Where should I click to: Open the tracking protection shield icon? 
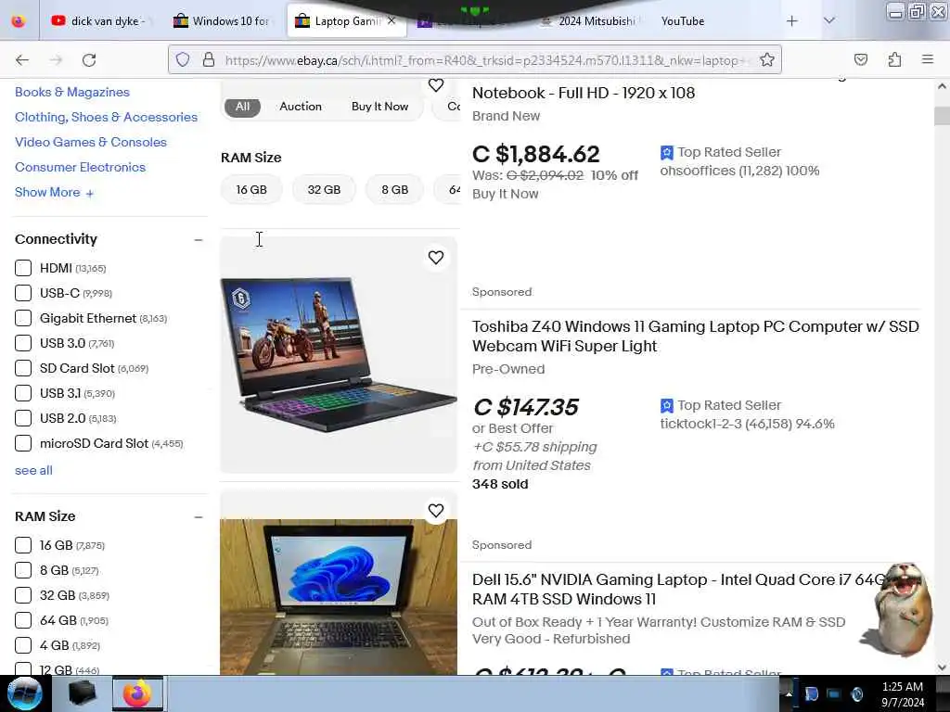(x=183, y=59)
